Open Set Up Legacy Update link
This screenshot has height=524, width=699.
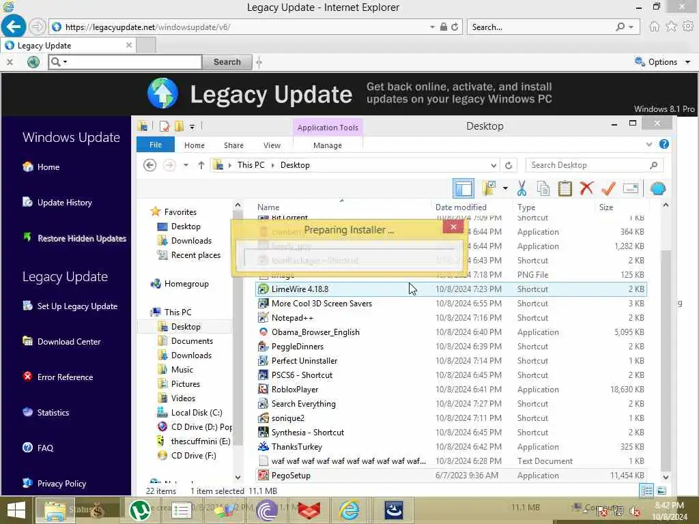pyautogui.click(x=77, y=306)
